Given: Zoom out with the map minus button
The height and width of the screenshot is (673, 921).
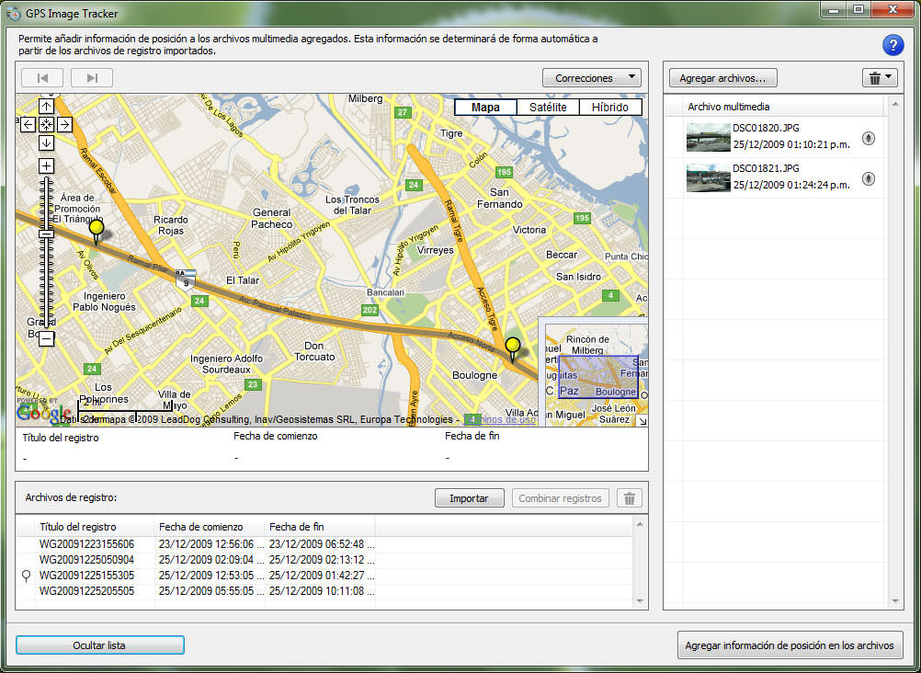Looking at the screenshot, I should 46,338.
